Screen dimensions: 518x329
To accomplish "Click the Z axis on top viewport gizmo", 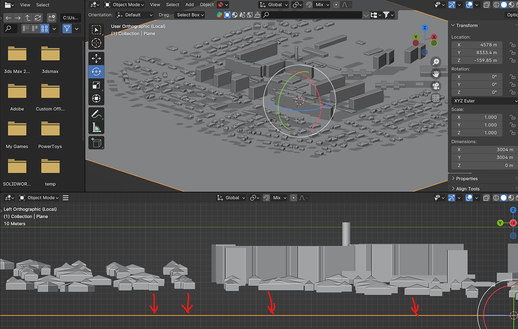I will pos(425,28).
